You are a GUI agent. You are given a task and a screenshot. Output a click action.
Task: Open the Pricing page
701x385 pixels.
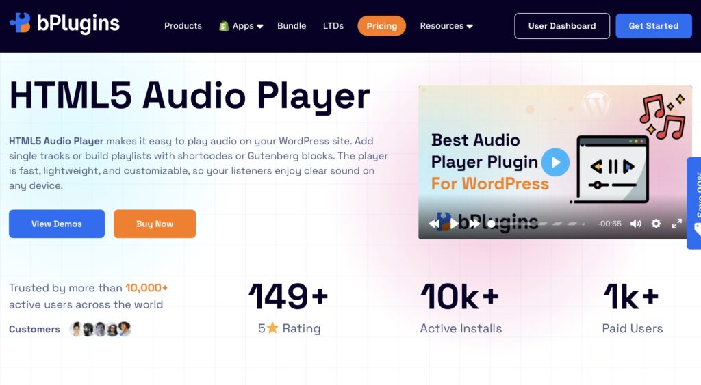click(x=381, y=26)
